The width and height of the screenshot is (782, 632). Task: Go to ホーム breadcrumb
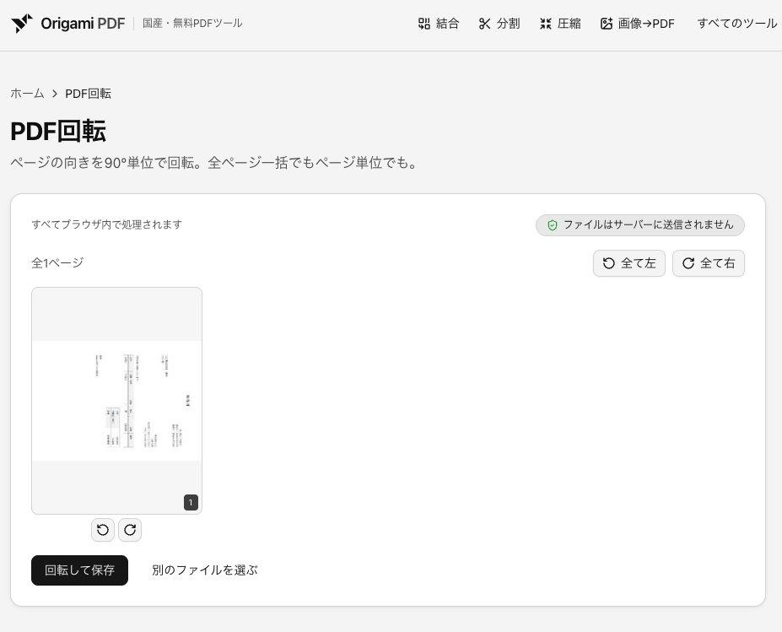click(x=28, y=94)
